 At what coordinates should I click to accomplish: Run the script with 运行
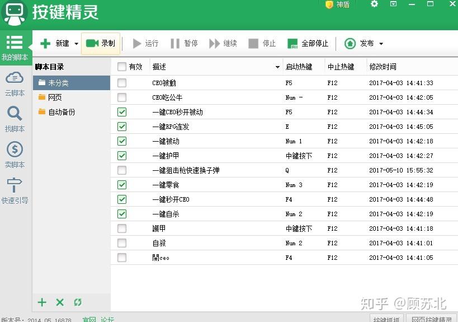point(145,44)
